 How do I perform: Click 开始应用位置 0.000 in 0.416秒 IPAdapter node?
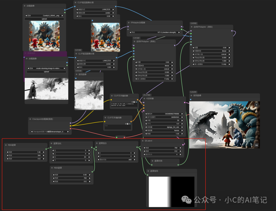point(154,72)
